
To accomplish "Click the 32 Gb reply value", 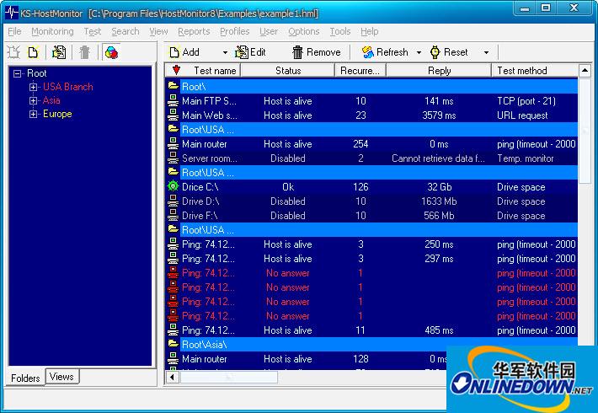I will pos(439,187).
